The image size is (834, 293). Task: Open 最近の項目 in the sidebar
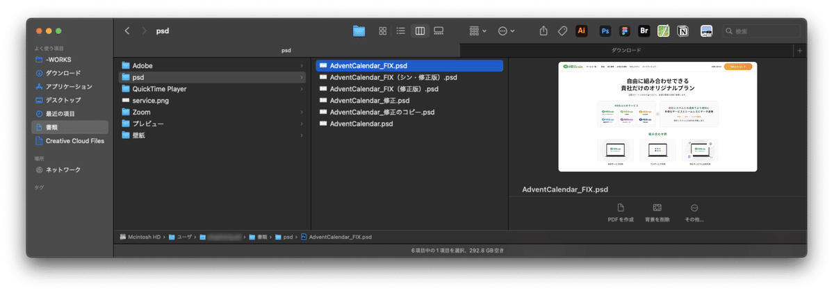coord(69,113)
